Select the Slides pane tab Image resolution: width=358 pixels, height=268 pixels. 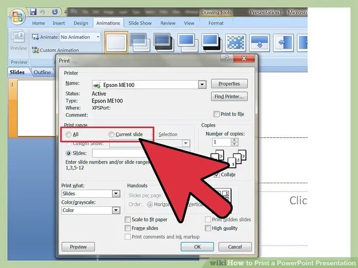tap(17, 72)
